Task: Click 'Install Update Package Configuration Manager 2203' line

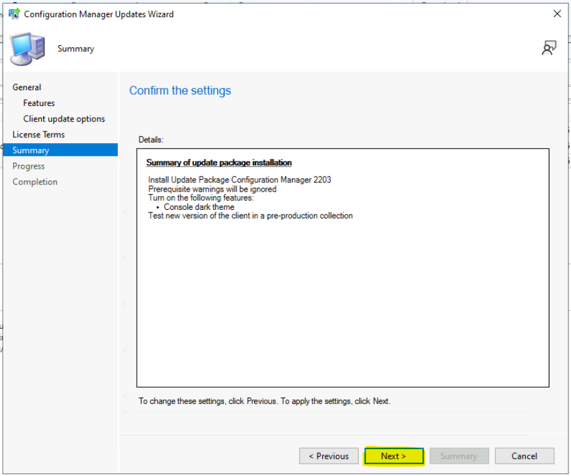Action: [240, 180]
